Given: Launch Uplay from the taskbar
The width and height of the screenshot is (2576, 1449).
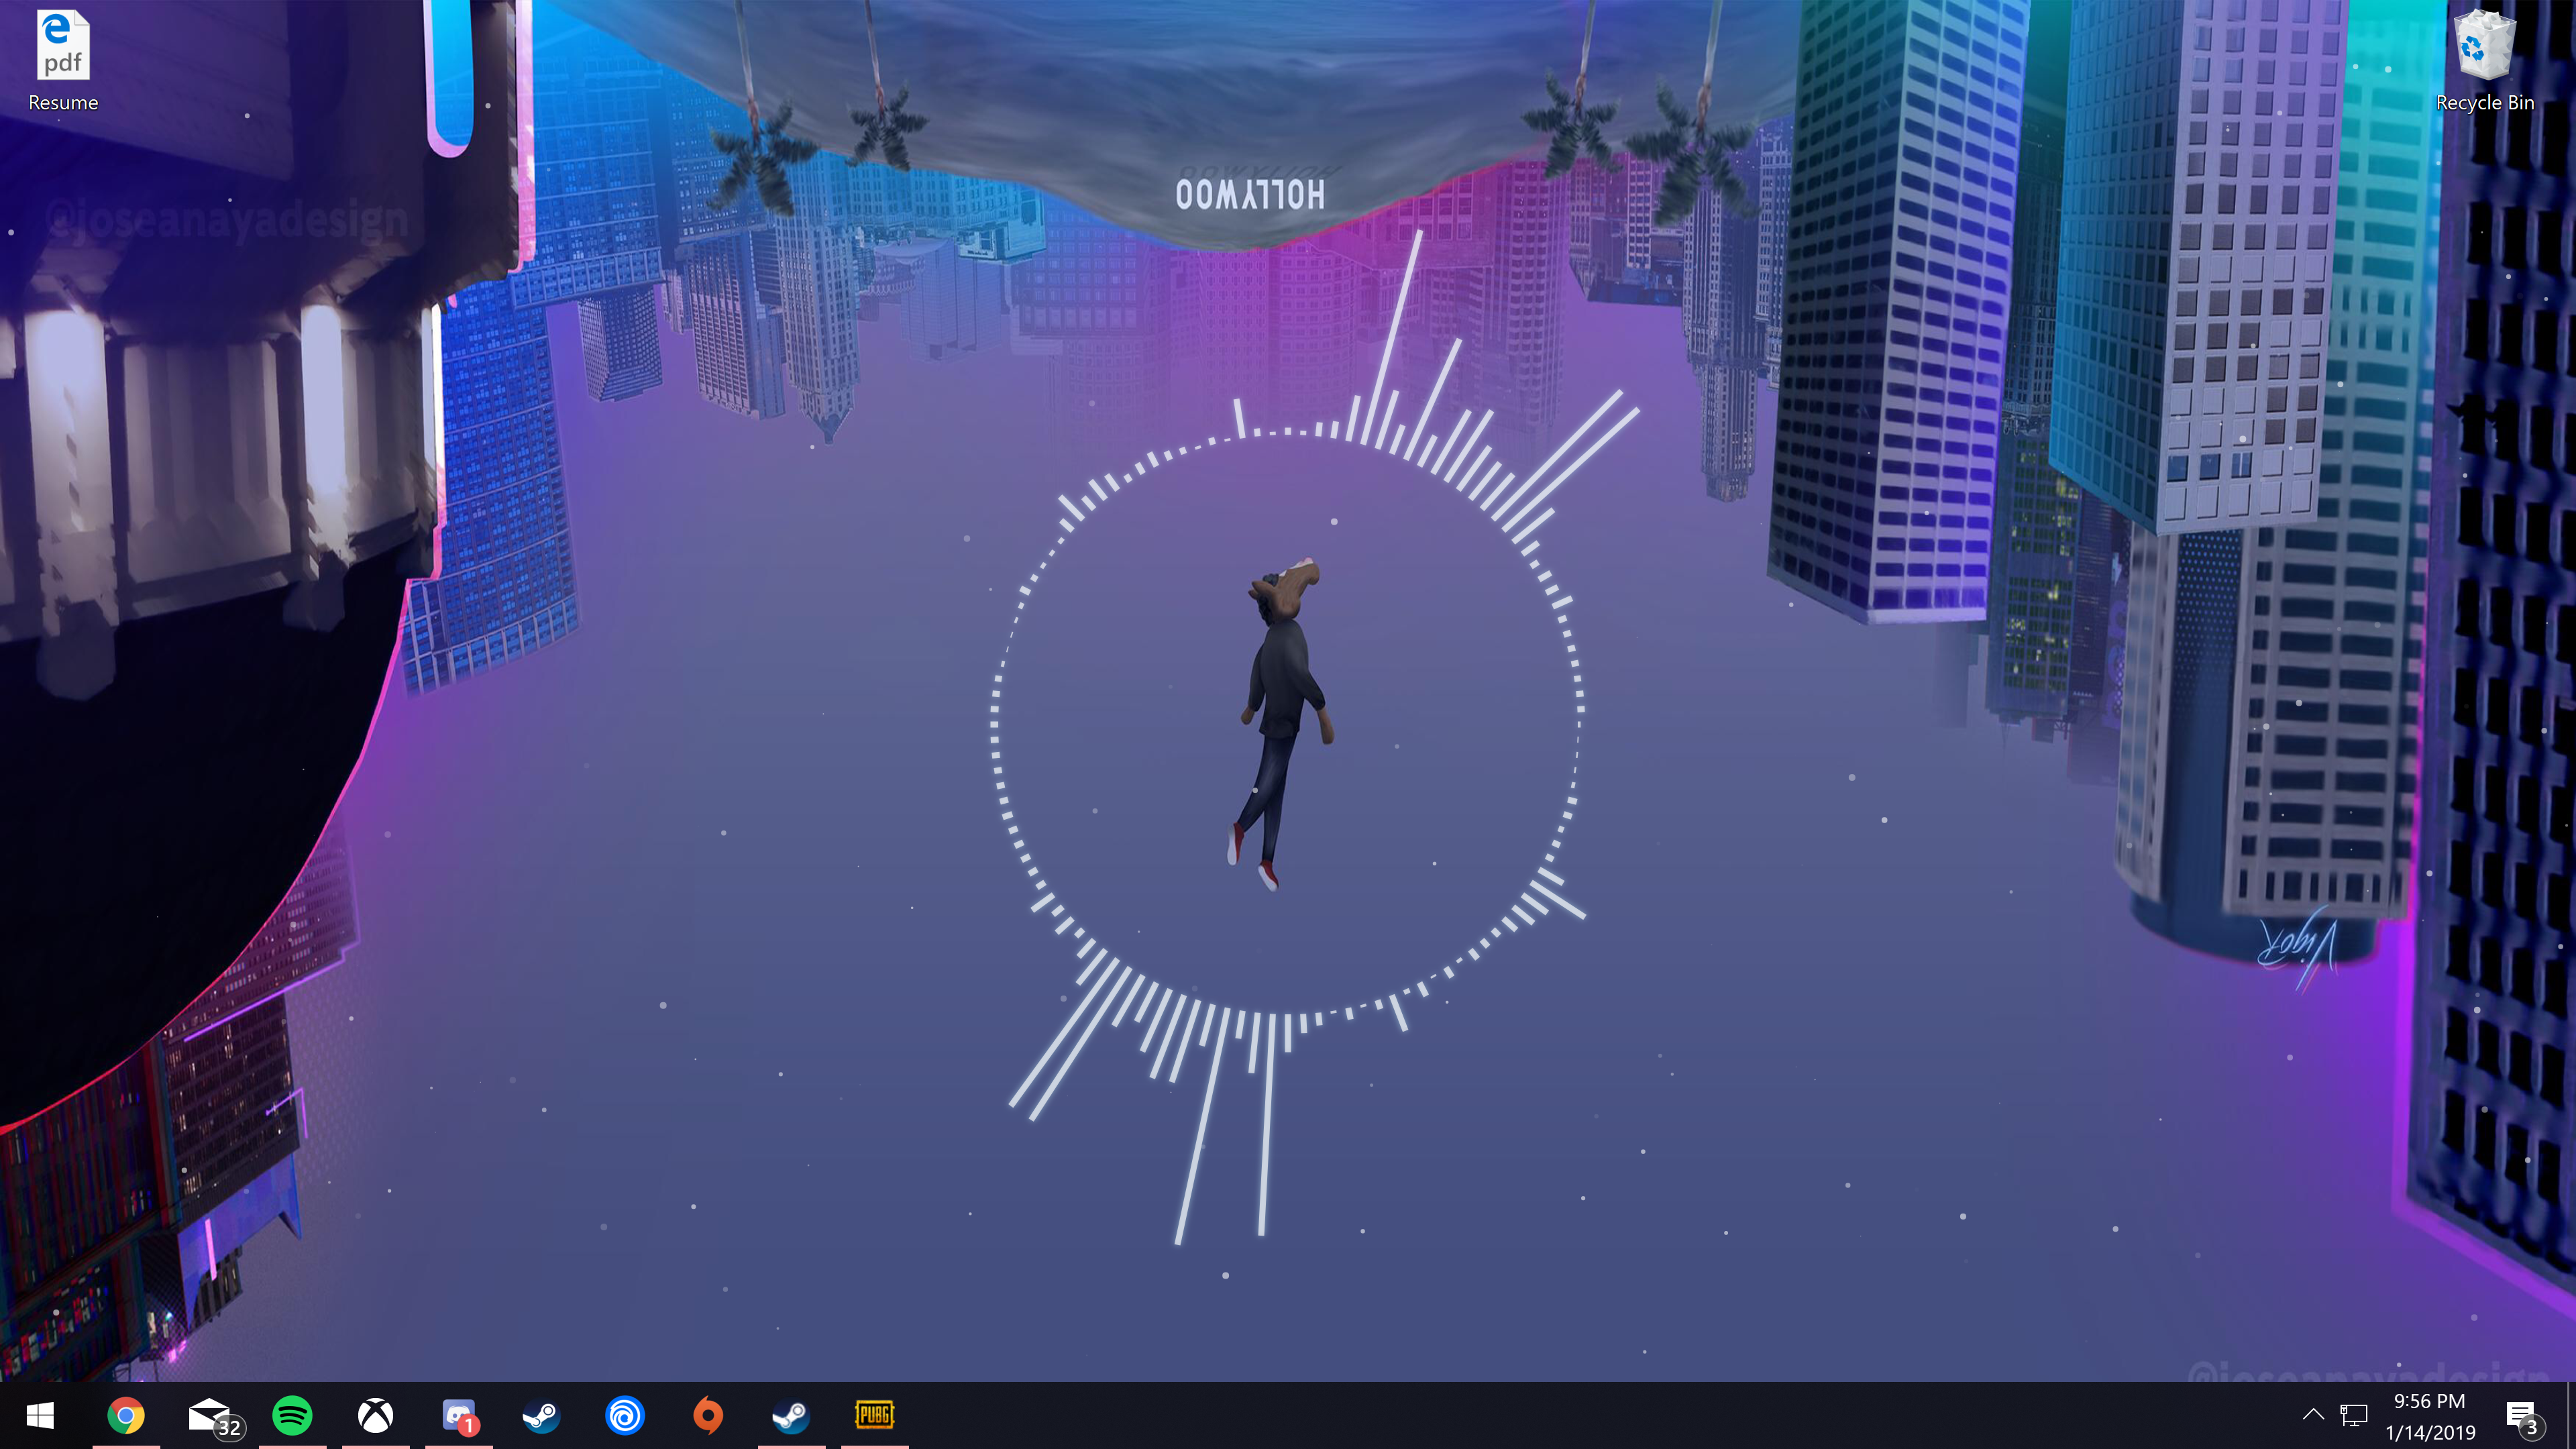Looking at the screenshot, I should click(625, 1415).
